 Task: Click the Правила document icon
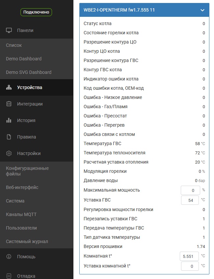pyautogui.click(x=9, y=137)
